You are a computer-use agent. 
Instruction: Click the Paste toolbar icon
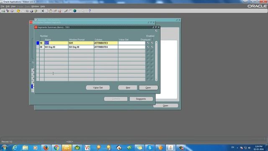[x=51, y=11]
